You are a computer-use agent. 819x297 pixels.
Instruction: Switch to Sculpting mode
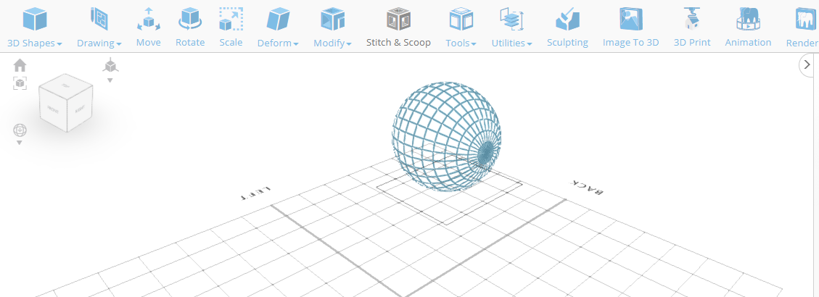(x=567, y=28)
